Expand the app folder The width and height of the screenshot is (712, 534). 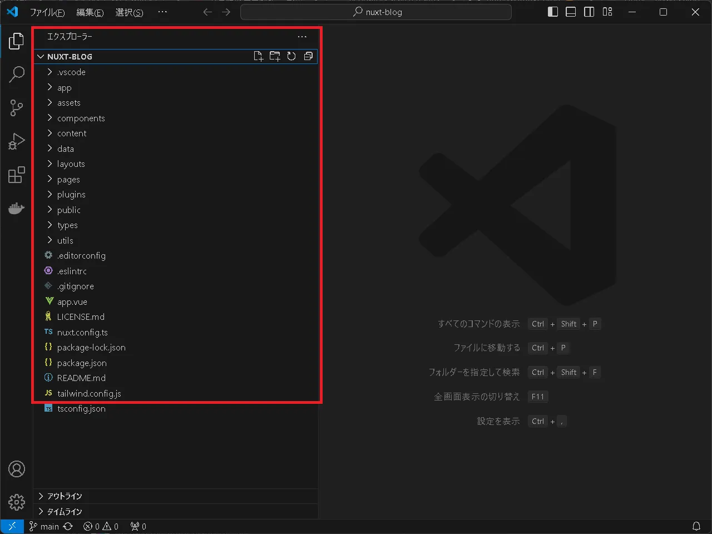(x=176, y=87)
